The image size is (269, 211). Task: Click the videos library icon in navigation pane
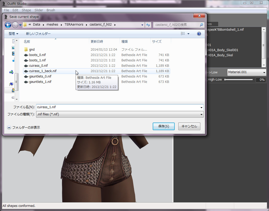13,54
